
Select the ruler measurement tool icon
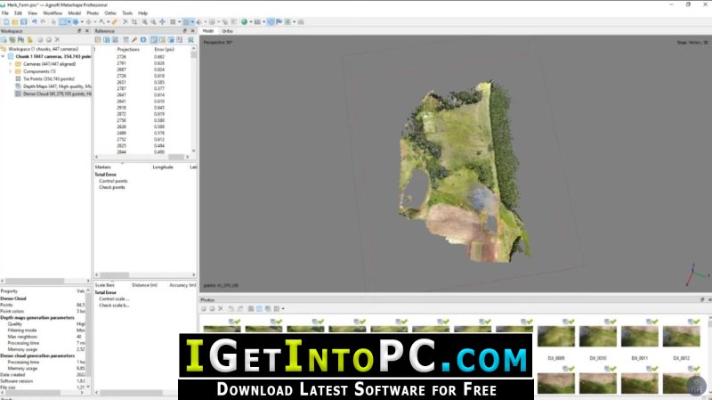pos(115,21)
